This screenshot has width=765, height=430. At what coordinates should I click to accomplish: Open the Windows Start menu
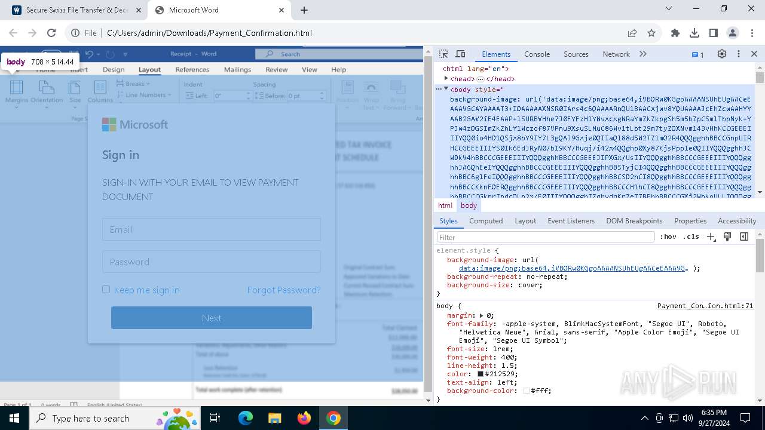coord(14,418)
